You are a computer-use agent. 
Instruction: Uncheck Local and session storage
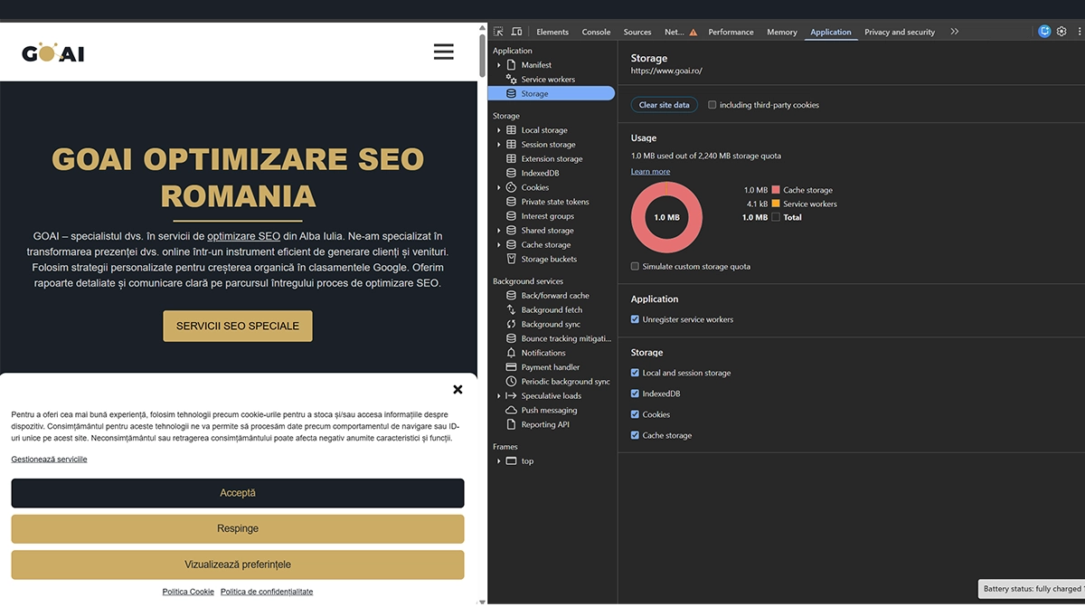[635, 373]
